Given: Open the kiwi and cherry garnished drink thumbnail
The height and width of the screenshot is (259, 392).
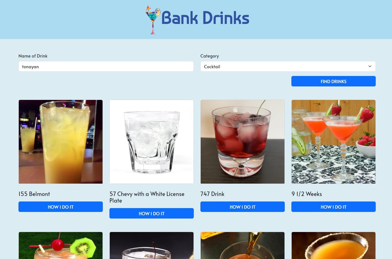Looking at the screenshot, I should pos(61,245).
